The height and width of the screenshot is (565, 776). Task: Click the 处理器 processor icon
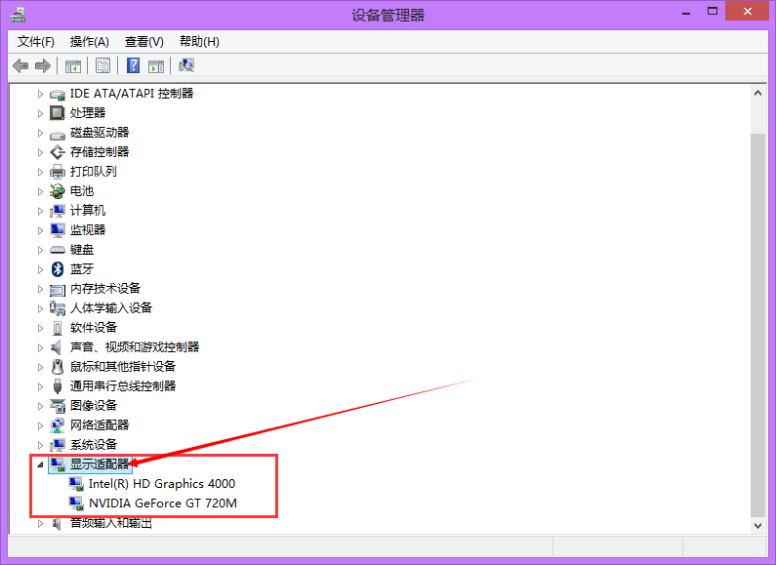[x=58, y=113]
